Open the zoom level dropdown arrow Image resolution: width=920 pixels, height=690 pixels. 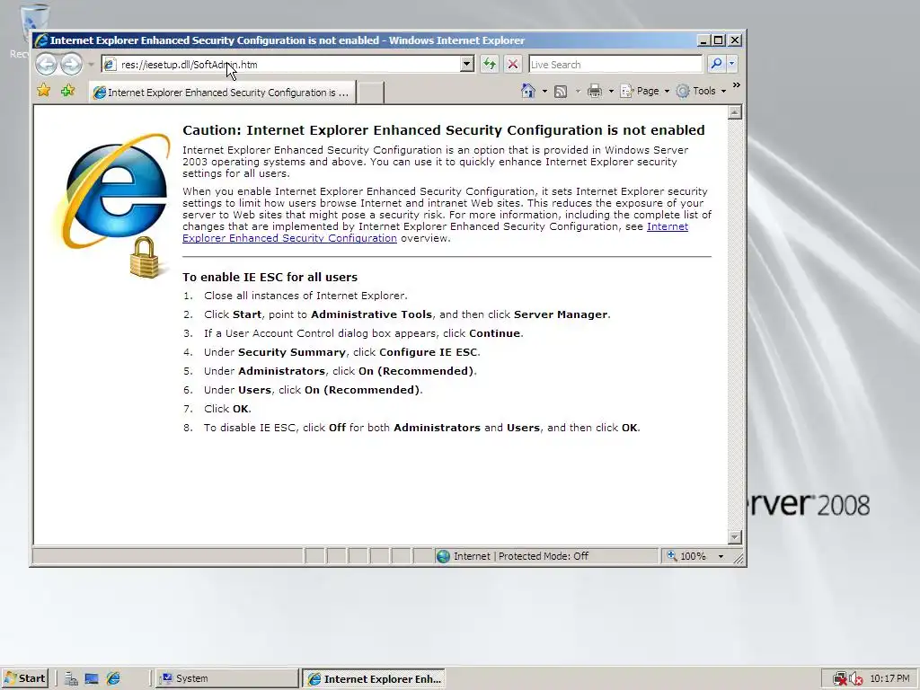click(x=721, y=556)
